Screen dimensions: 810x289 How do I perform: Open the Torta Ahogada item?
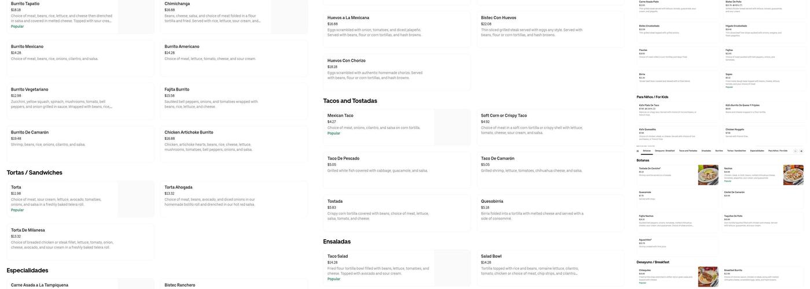tap(234, 199)
